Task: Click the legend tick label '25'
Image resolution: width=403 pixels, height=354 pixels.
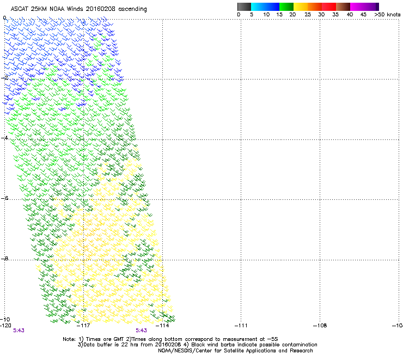Action: point(307,15)
